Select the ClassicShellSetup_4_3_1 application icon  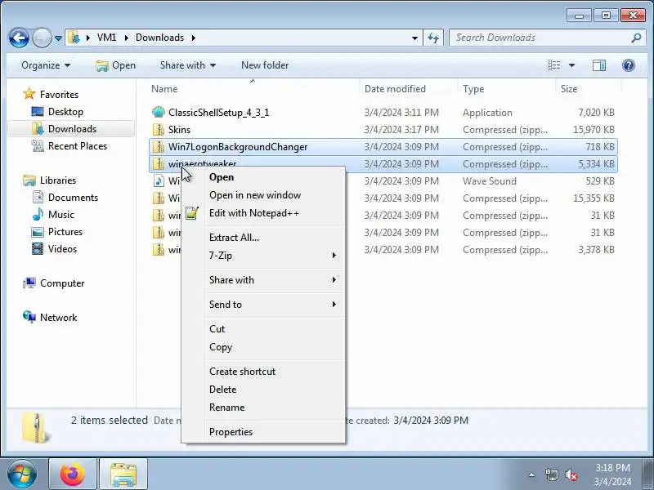159,112
